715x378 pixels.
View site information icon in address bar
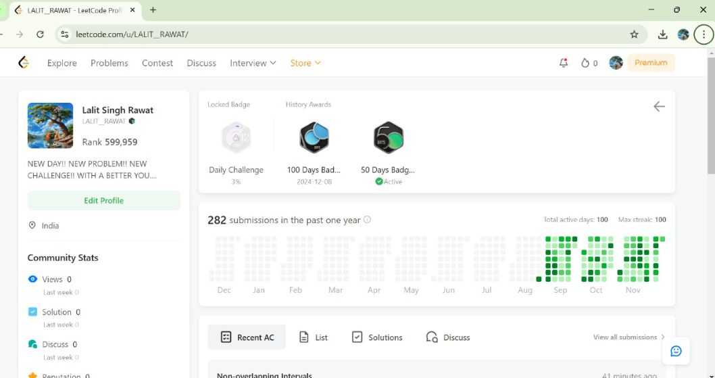[65, 34]
